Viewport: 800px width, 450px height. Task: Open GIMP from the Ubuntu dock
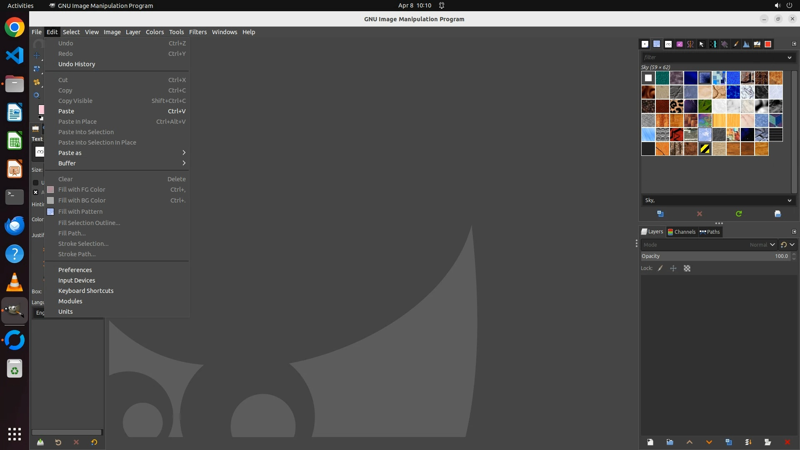(15, 311)
